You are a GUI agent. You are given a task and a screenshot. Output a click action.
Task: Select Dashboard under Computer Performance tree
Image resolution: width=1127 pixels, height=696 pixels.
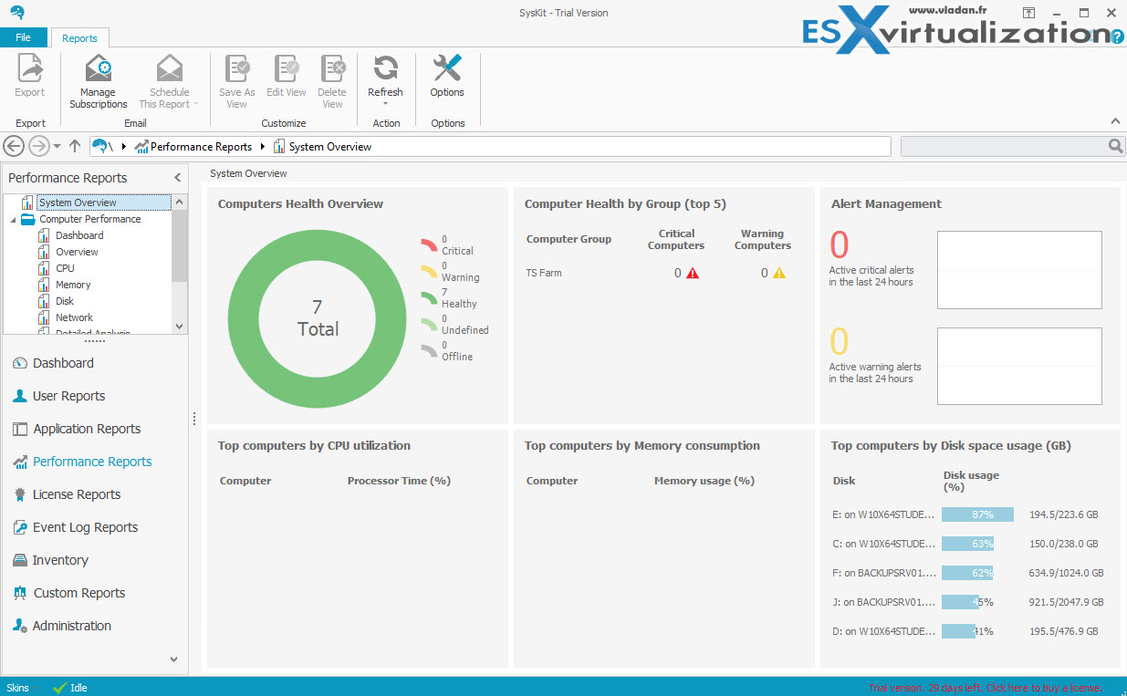[x=79, y=235]
